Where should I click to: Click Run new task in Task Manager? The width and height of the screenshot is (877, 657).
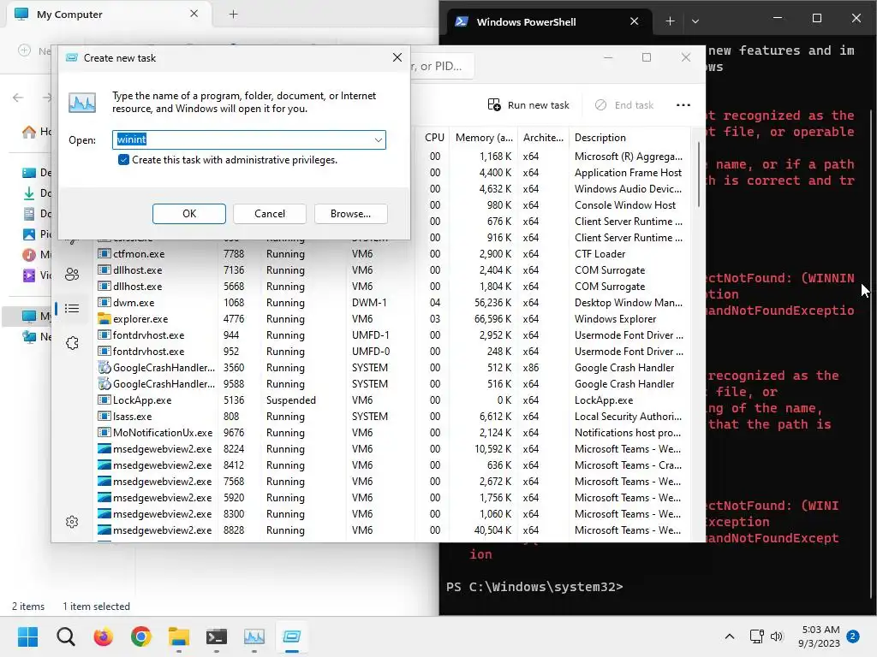point(528,105)
